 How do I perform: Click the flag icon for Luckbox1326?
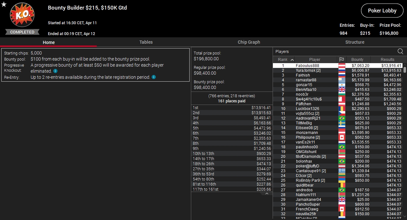pos(342,109)
